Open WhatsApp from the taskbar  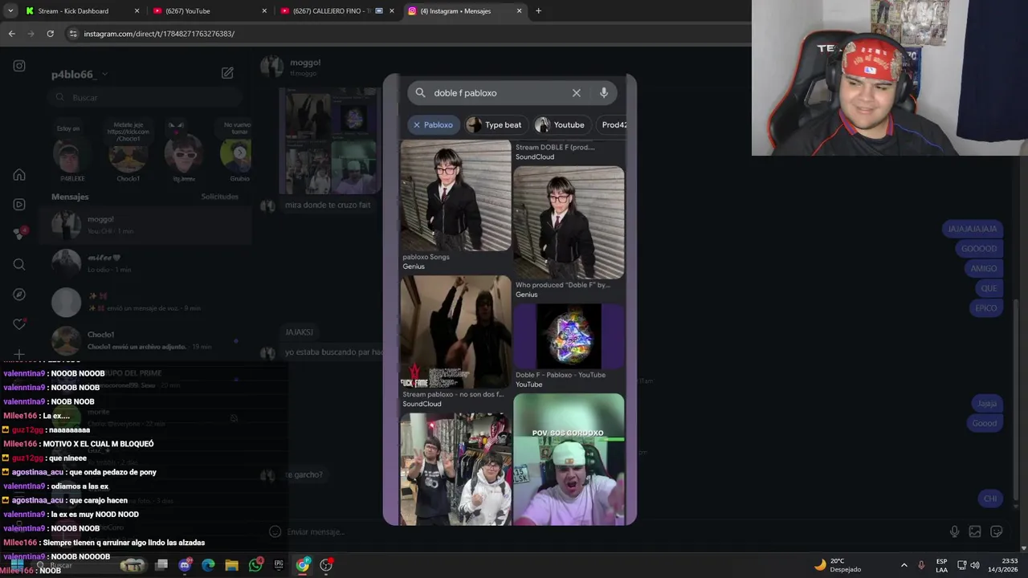coord(255,565)
